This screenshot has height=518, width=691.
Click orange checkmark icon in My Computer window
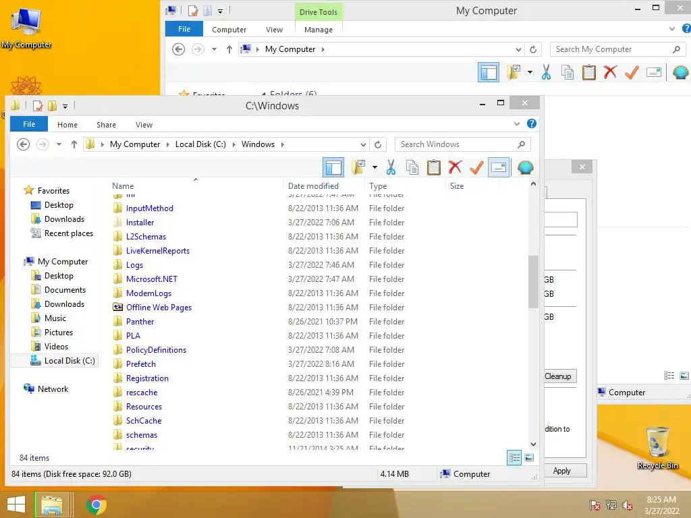pyautogui.click(x=632, y=72)
